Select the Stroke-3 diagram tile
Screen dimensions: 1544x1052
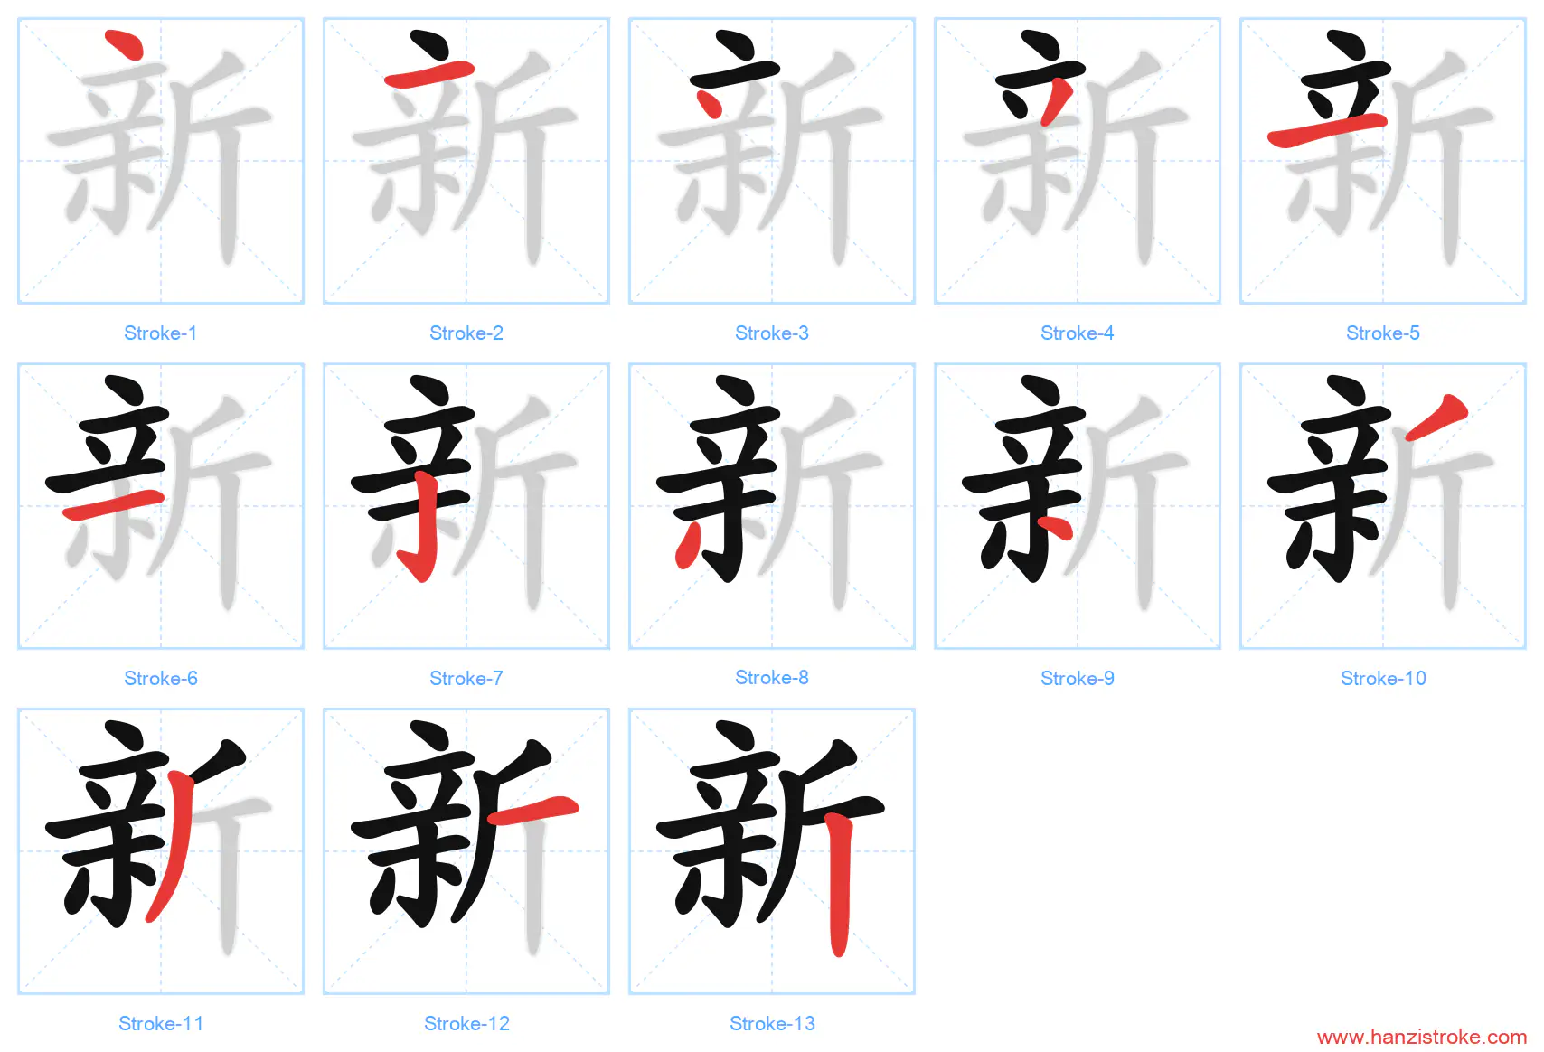[x=772, y=161]
